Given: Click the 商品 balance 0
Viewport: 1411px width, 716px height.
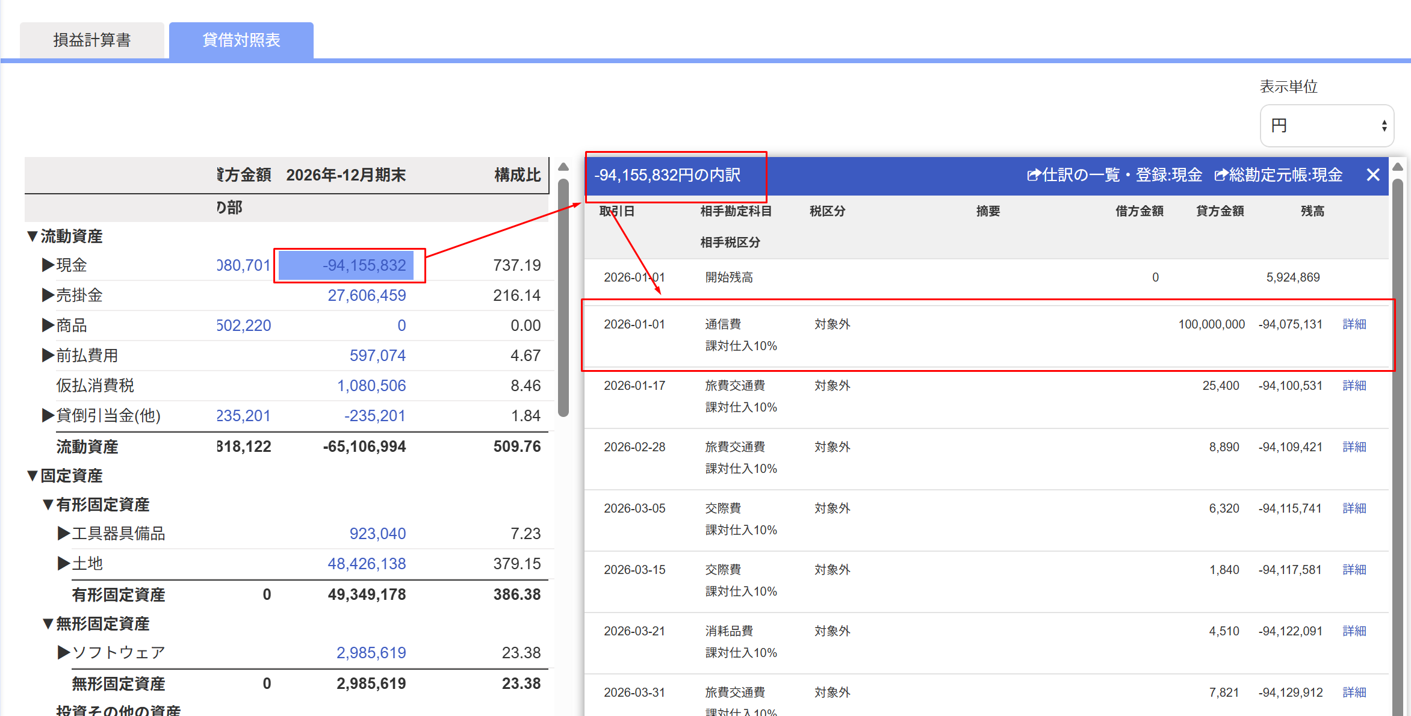Looking at the screenshot, I should pos(402,326).
